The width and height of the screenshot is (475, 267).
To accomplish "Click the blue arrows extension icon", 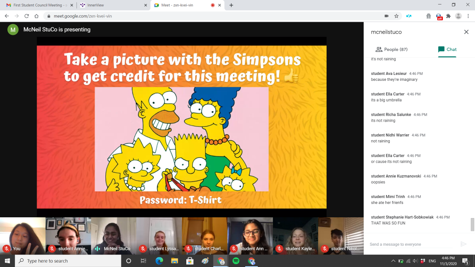I will click(409, 16).
